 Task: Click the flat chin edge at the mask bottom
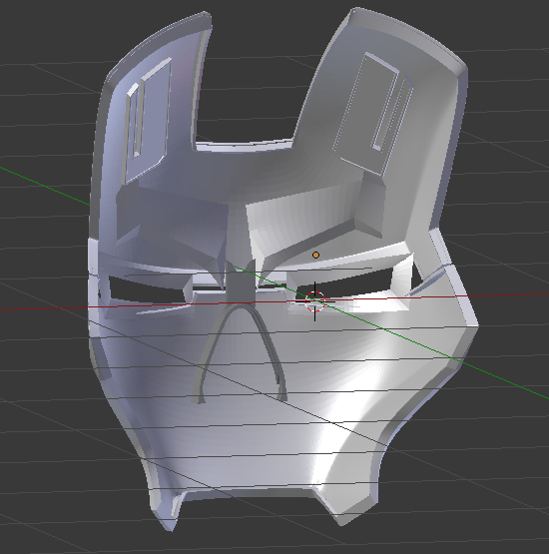click(248, 492)
